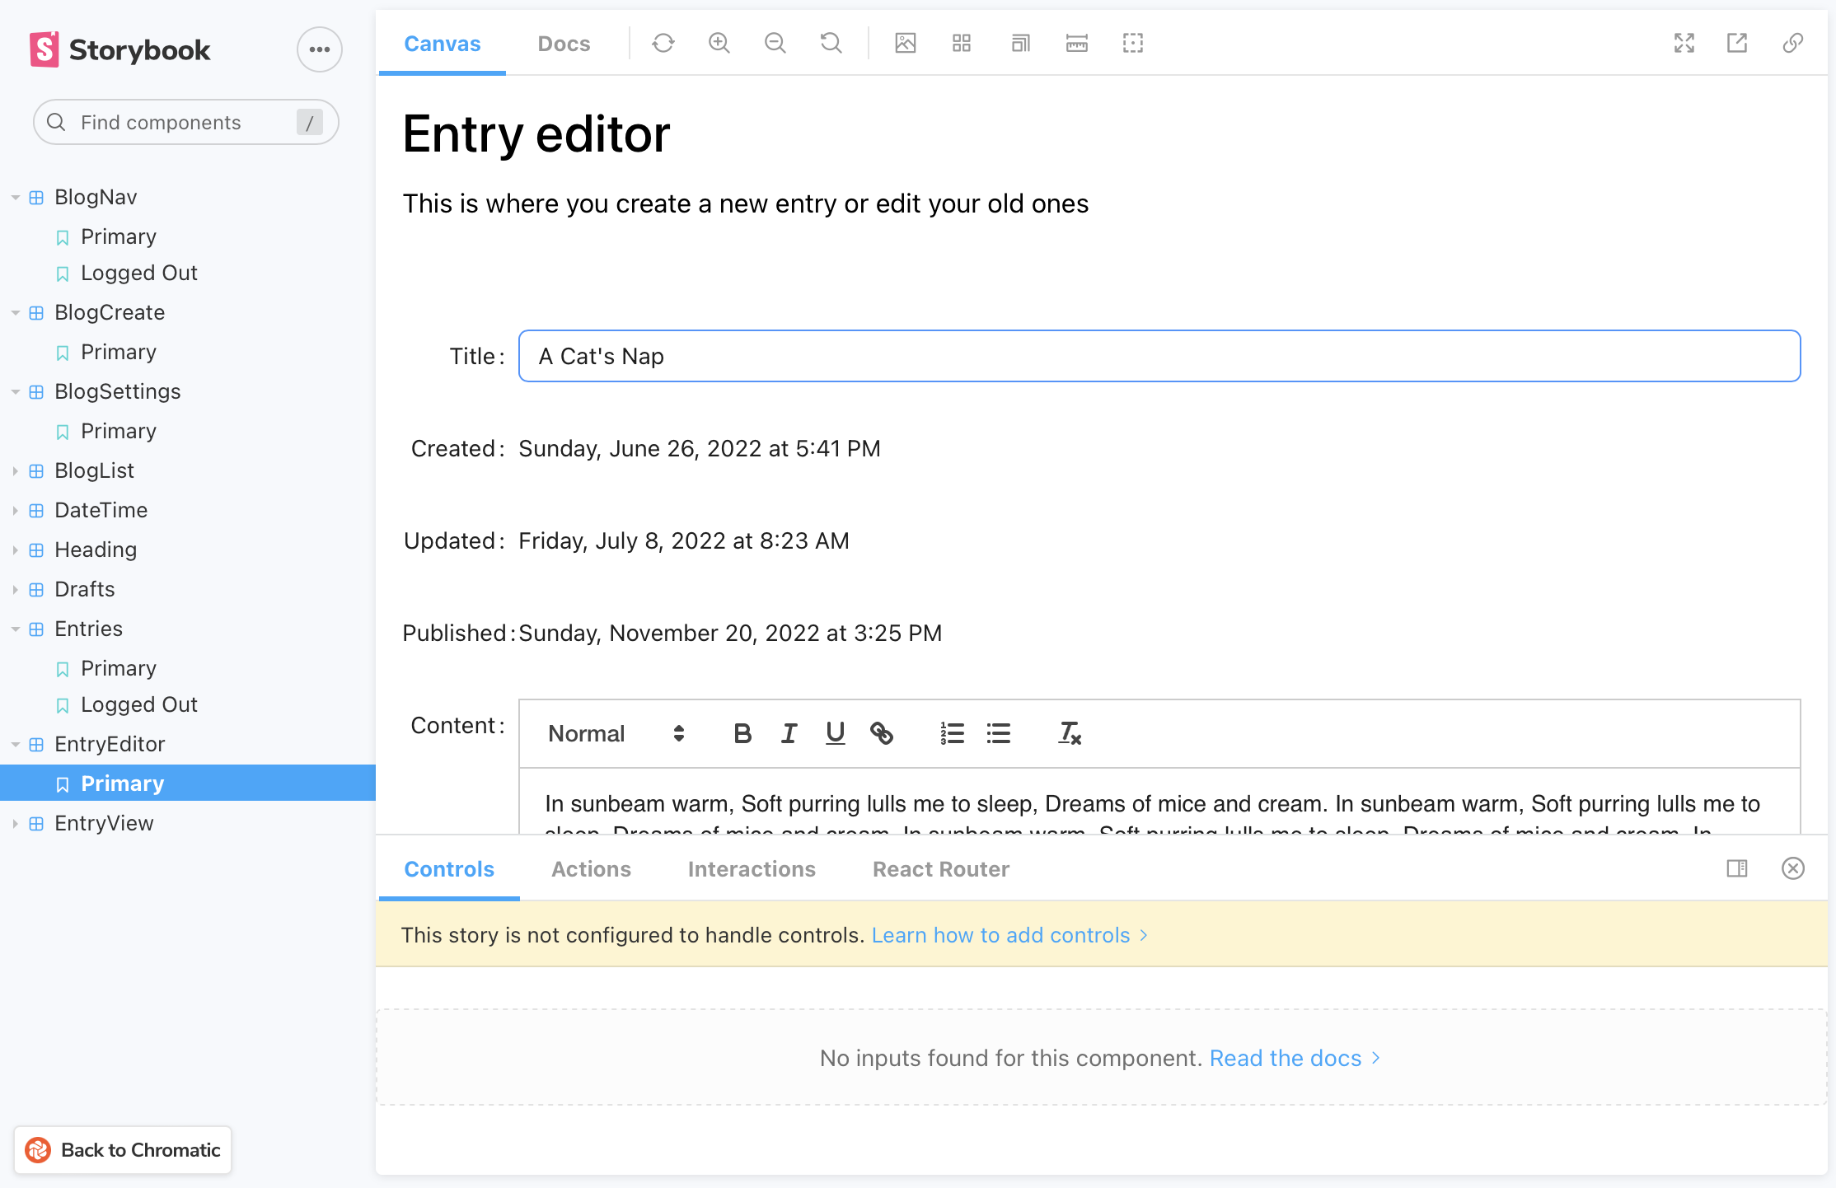Toggle the measure ruler tool
Image resolution: width=1836 pixels, height=1188 pixels.
tap(1076, 43)
